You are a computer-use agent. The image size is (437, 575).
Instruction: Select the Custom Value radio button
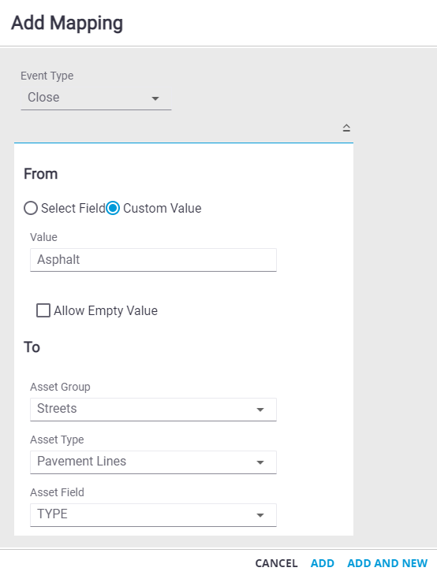click(x=113, y=208)
